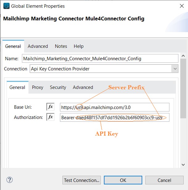Click the Test Connection button
Image resolution: width=188 pixels, height=190 pixels.
coord(81,180)
